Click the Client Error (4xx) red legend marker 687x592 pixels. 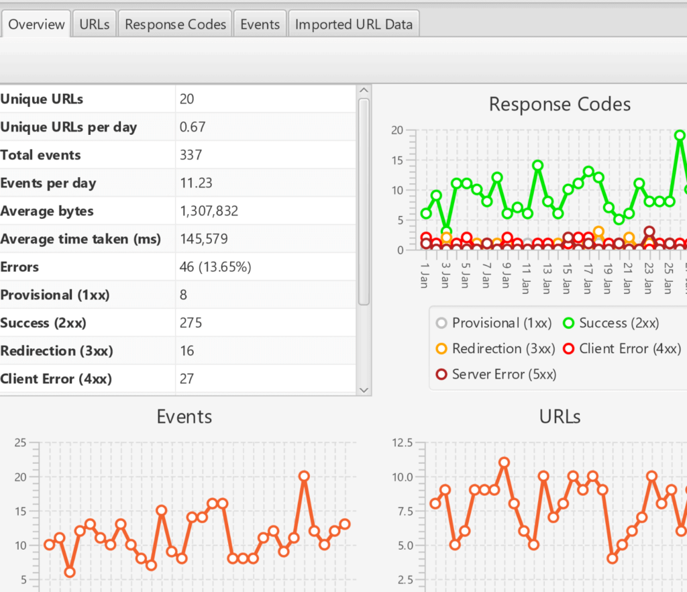point(568,349)
